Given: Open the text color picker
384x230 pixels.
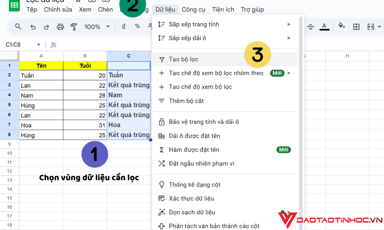Looking at the screenshot, I should tap(324, 26).
